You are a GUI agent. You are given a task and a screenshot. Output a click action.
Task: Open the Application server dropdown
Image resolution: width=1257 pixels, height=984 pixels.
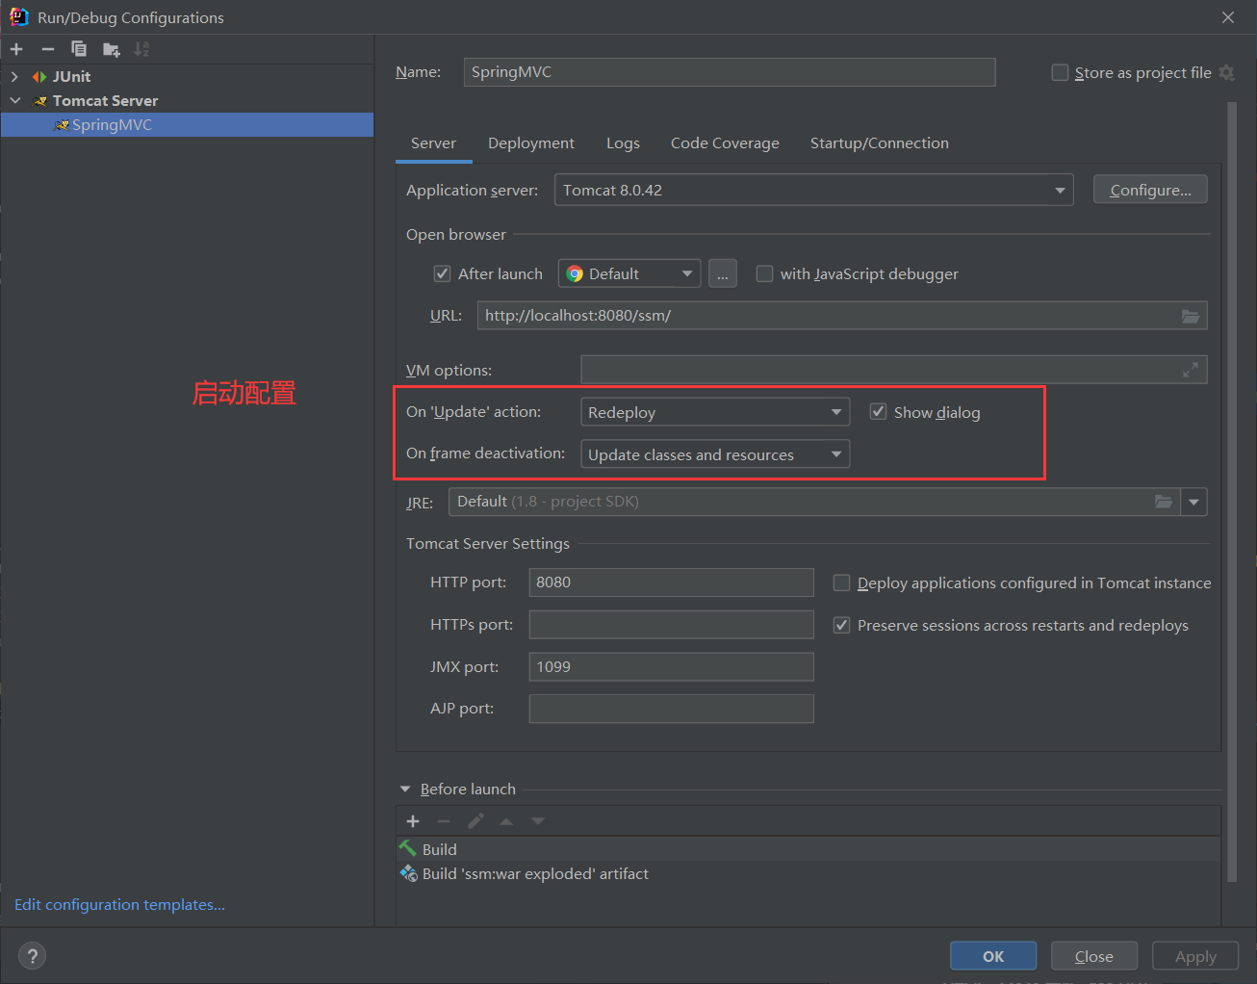point(814,191)
